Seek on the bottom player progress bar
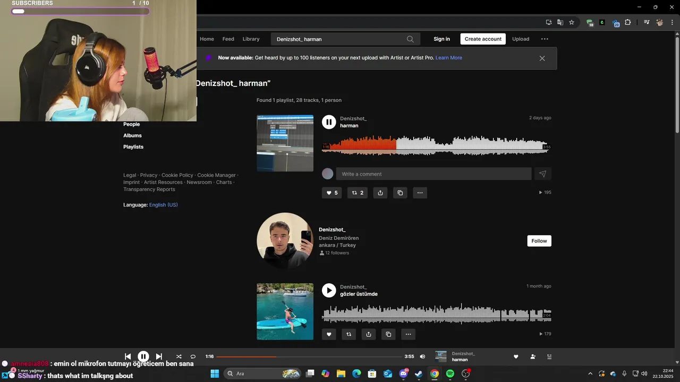 point(309,357)
